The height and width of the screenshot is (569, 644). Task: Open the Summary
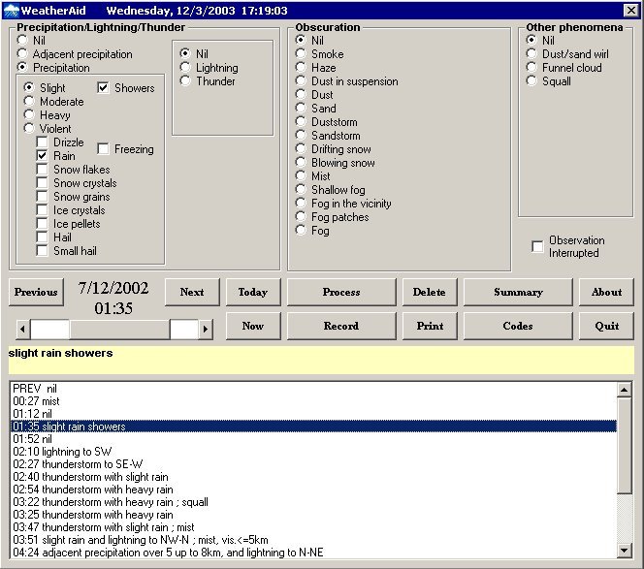[518, 292]
